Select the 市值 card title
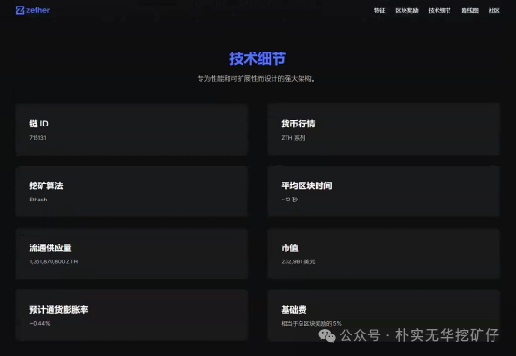The image size is (516, 356). 289,247
